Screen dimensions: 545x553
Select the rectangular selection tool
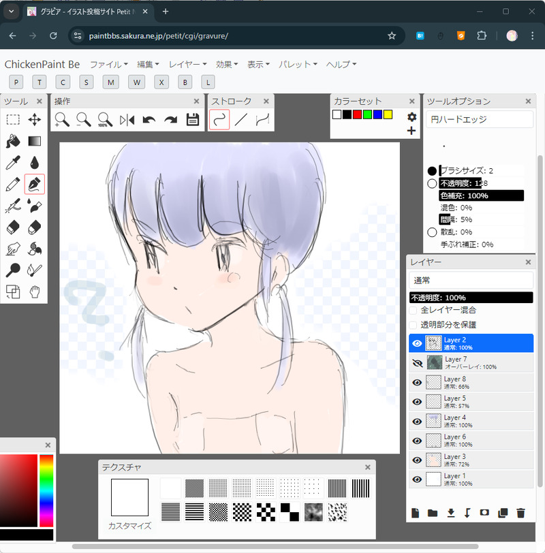tap(13, 120)
